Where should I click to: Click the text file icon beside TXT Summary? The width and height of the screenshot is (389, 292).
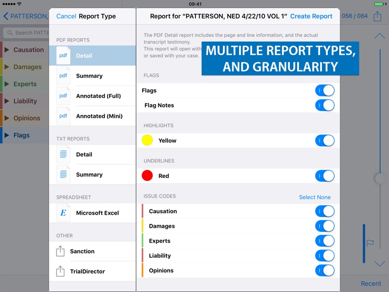tap(63, 174)
